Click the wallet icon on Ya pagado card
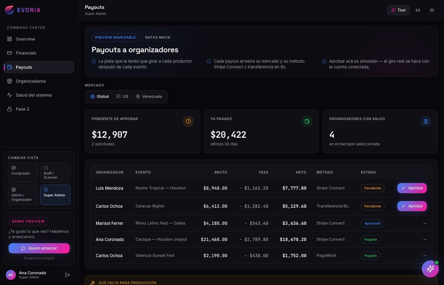Image resolution: width=444 pixels, height=285 pixels. click(x=307, y=121)
